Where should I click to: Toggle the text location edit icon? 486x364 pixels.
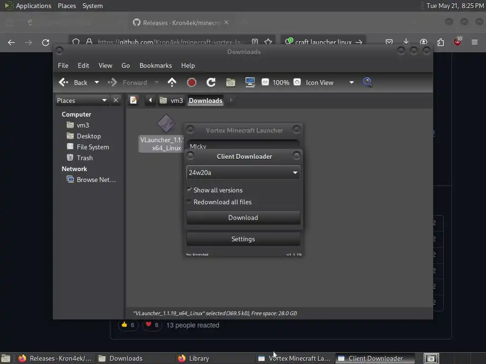click(133, 100)
